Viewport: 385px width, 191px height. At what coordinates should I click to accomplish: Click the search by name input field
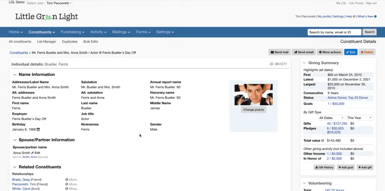pyautogui.click(x=334, y=32)
